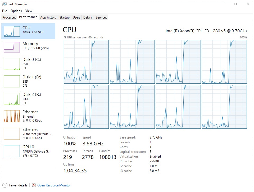Viewport: 254px width, 192px height.
Task: Open the File menu
Action: [4, 11]
